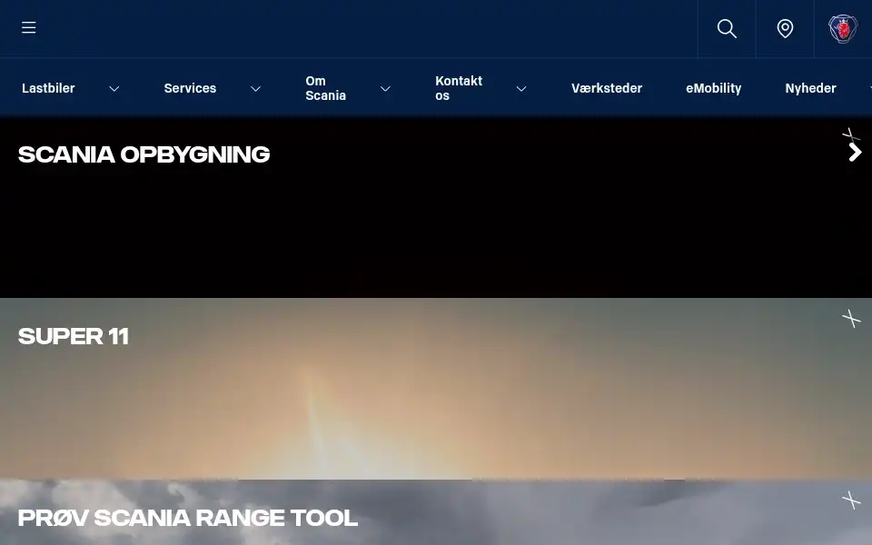This screenshot has height=545, width=872.
Task: Click the Scania griffin logo
Action: (x=843, y=28)
